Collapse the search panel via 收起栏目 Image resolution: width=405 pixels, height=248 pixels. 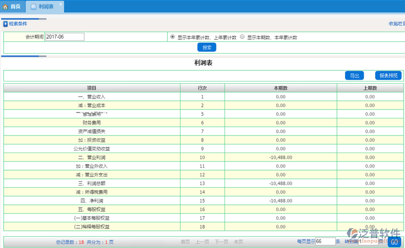(x=396, y=24)
